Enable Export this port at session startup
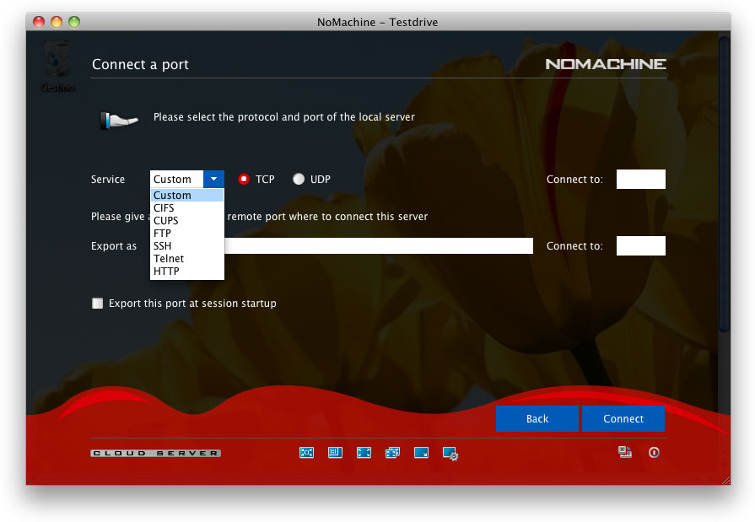Screen dimensions: 755x522 point(98,304)
